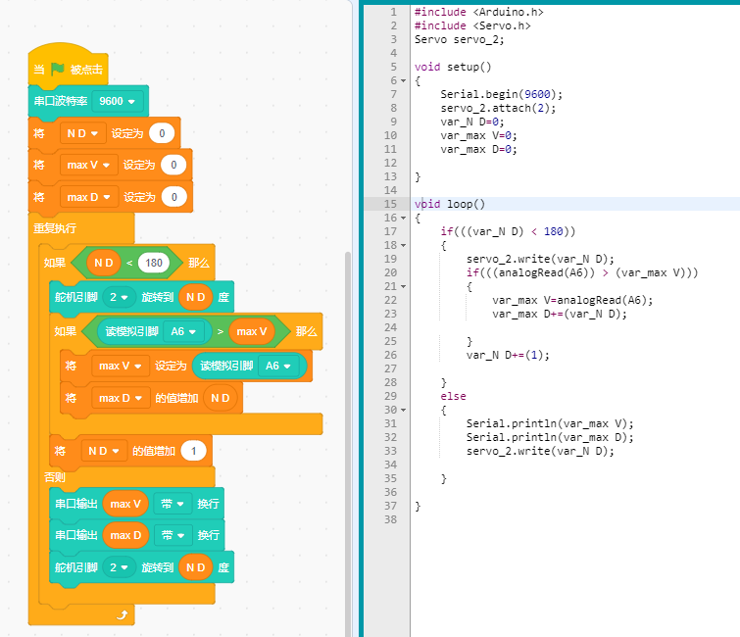740x637 pixels.
Task: Open servo pin 2 dropdown in first servo block
Action: (x=119, y=297)
